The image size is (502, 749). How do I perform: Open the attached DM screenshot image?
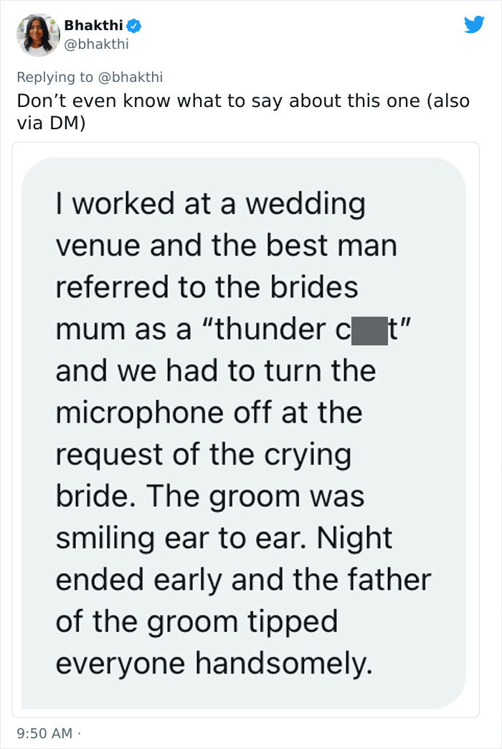245,429
